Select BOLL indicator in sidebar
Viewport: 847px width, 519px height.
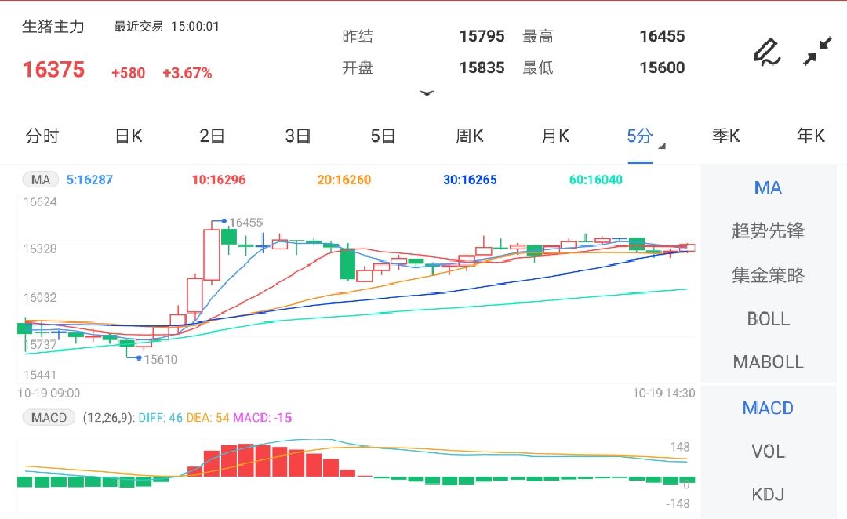[768, 318]
